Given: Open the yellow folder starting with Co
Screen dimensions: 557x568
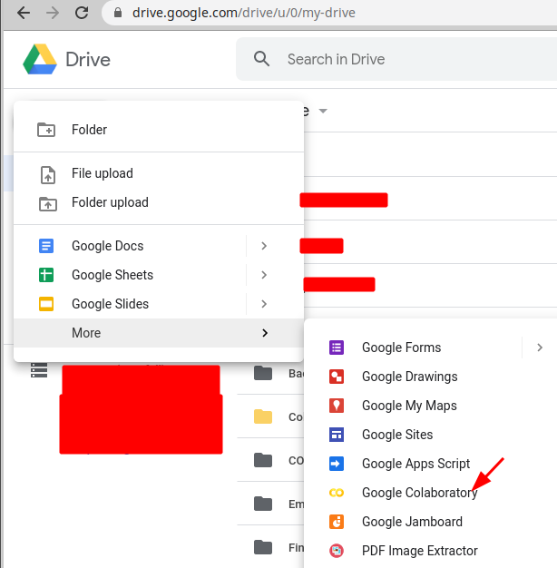Looking at the screenshot, I should [263, 416].
